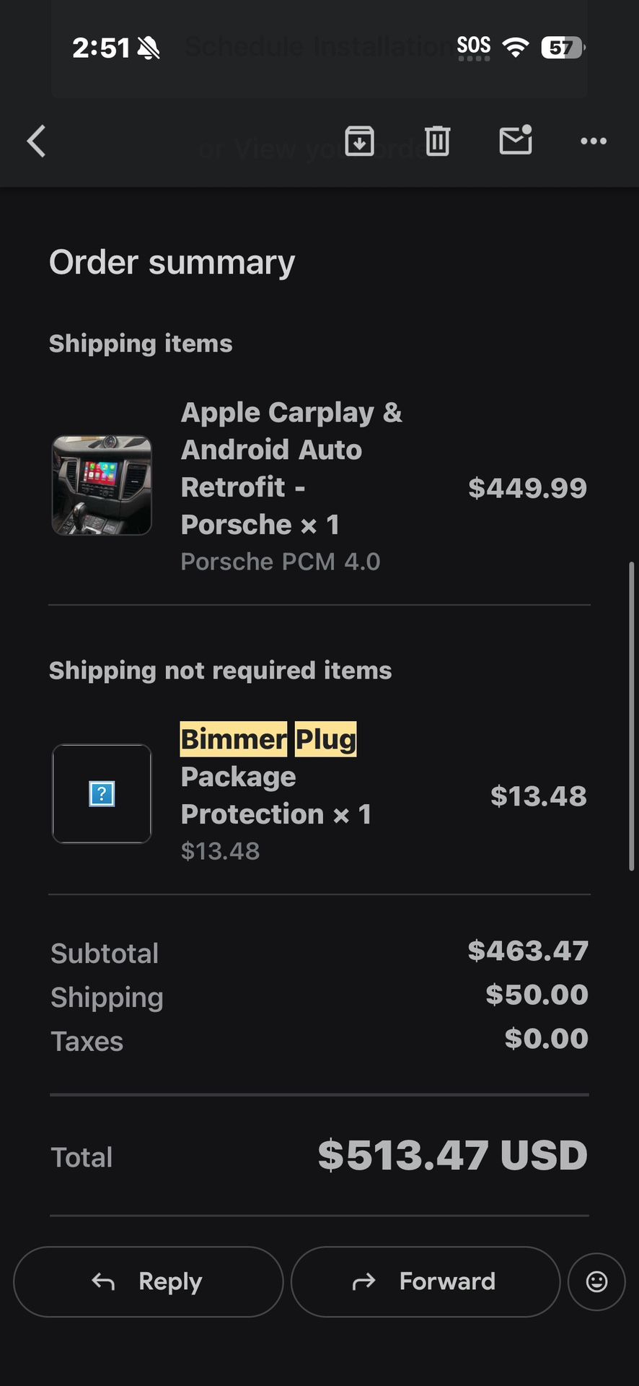The image size is (639, 1386).
Task: Tap the back arrow icon
Action: tap(37, 141)
